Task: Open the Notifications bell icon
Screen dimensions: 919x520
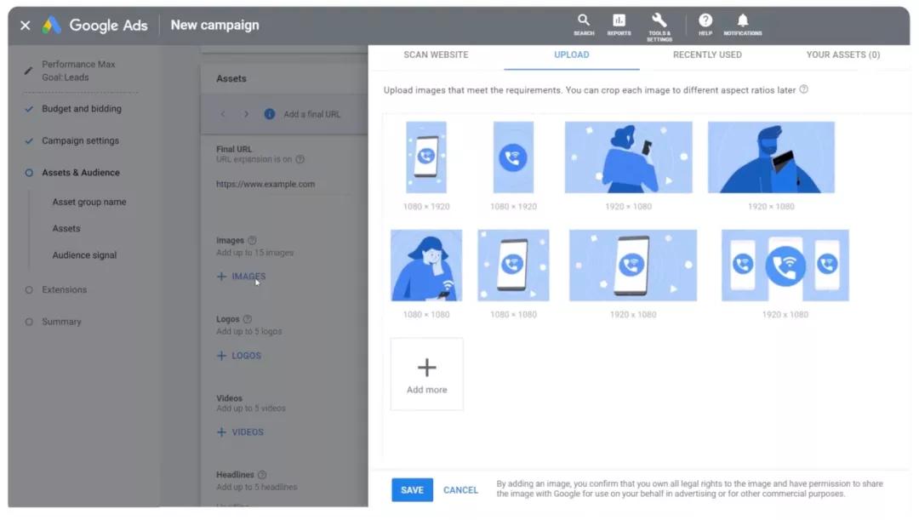Action: (x=743, y=26)
